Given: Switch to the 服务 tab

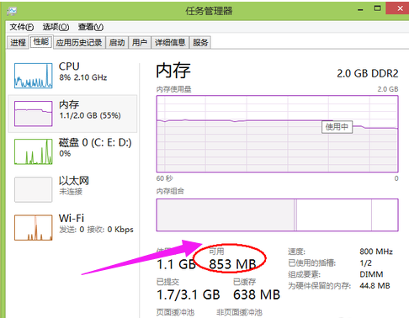Looking at the screenshot, I should click(x=200, y=43).
